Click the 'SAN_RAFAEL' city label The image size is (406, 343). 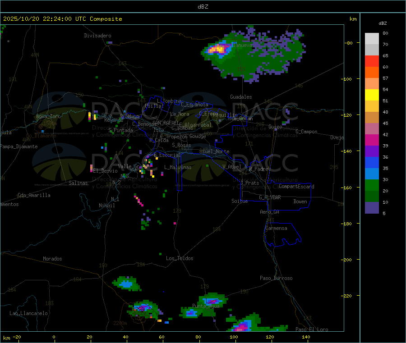click(x=166, y=123)
